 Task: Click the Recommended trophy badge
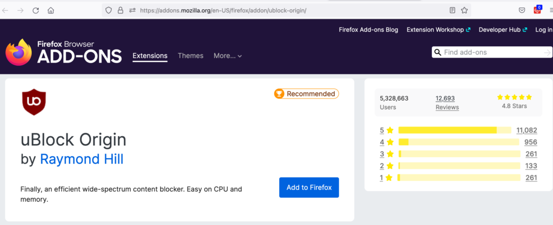tap(307, 94)
